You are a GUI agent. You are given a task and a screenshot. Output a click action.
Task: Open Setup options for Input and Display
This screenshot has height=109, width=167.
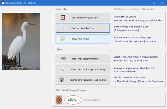pyautogui.click(x=83, y=69)
